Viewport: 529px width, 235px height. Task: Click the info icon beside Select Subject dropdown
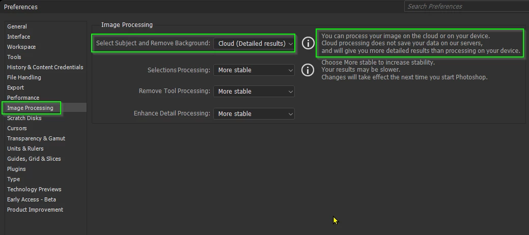coord(308,43)
